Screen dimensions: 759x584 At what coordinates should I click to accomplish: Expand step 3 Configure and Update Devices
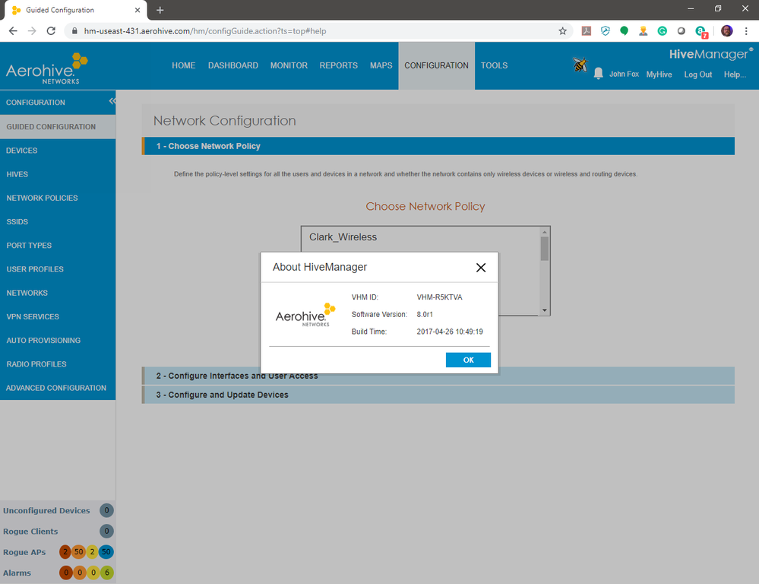point(438,395)
